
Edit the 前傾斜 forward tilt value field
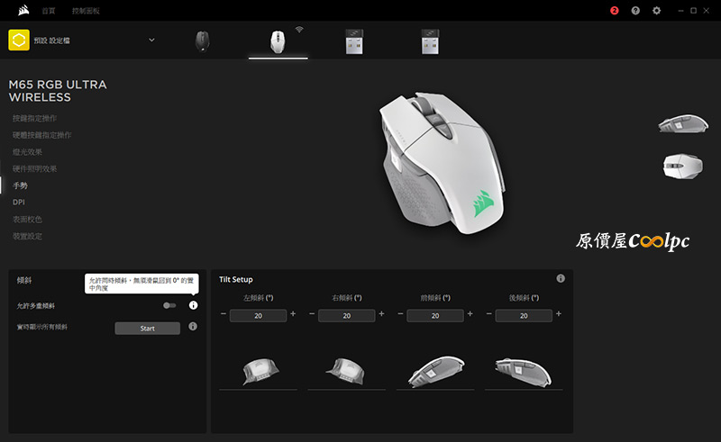(435, 316)
